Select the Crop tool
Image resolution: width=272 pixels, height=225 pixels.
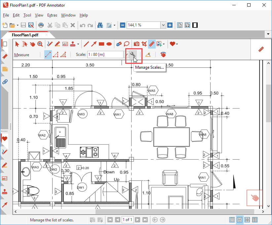[144, 44]
